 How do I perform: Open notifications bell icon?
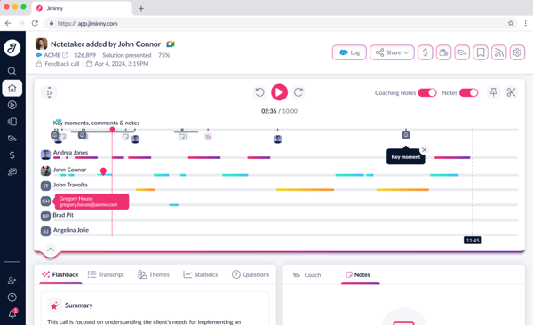point(12,313)
